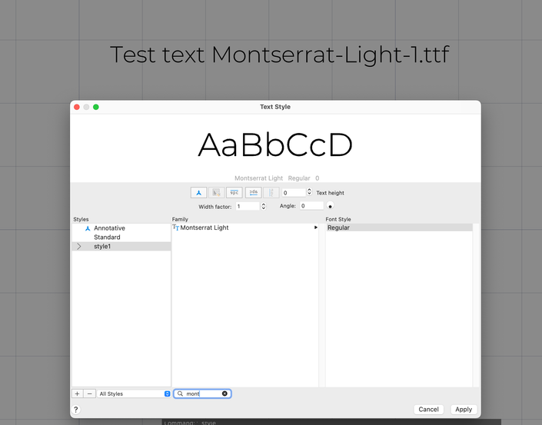Screen dimensions: 542x425
Task: Toggle match text orientation to layout
Action: point(216,192)
